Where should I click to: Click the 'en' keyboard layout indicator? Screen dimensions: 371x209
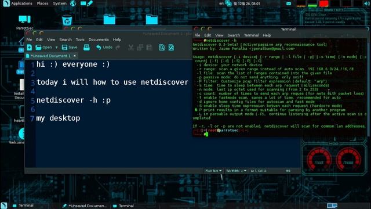[x=221, y=3]
